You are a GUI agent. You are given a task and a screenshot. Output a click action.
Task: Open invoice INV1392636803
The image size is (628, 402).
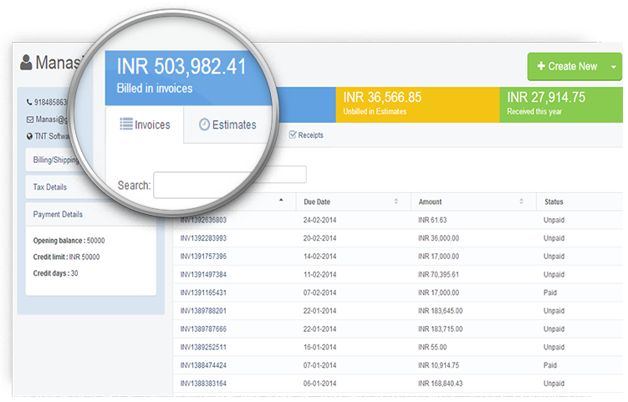[203, 220]
